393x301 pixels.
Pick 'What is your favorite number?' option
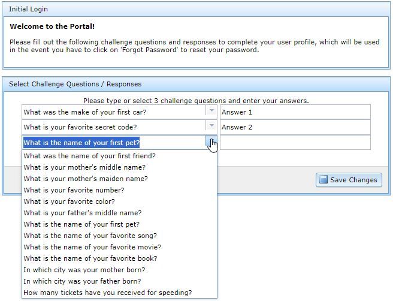click(74, 190)
